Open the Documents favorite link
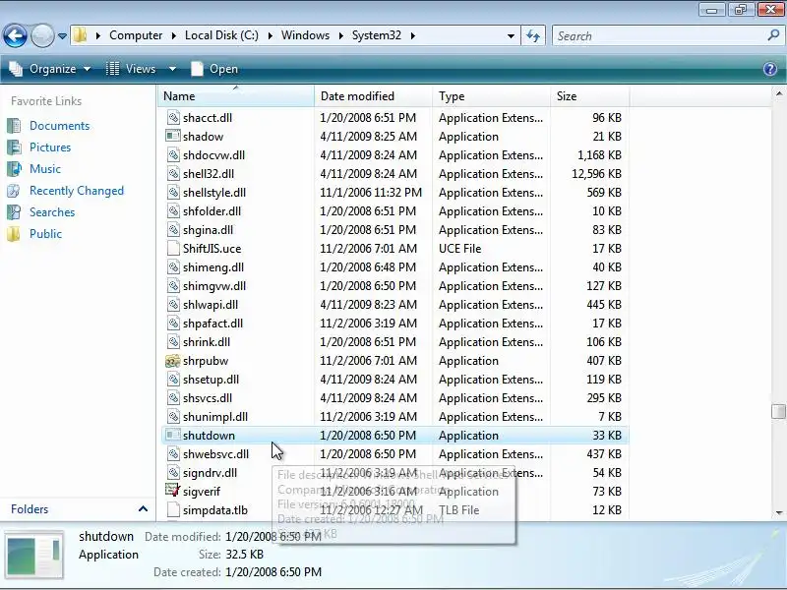787x590 pixels. 59,126
